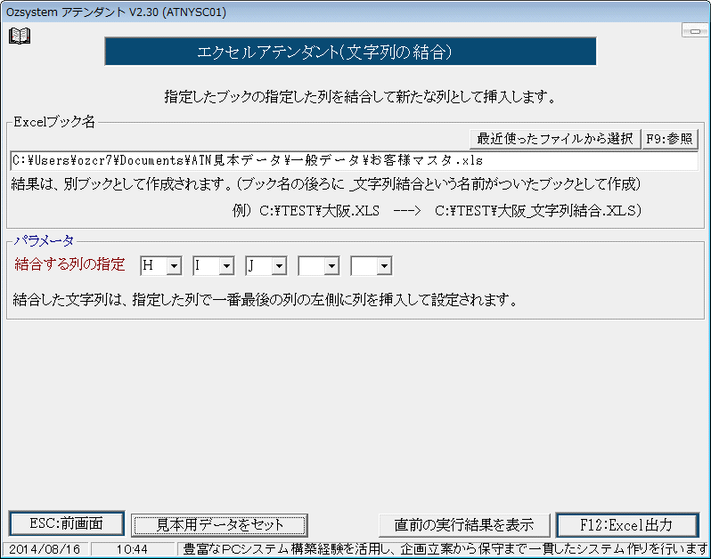The height and width of the screenshot is (559, 711).
Task: Click 最近使ったファイルから選択 button
Action: pos(554,139)
